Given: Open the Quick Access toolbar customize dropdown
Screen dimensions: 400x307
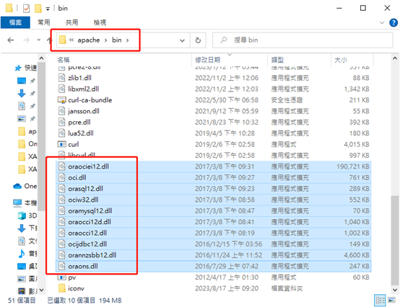Looking at the screenshot, I should click(x=48, y=9).
